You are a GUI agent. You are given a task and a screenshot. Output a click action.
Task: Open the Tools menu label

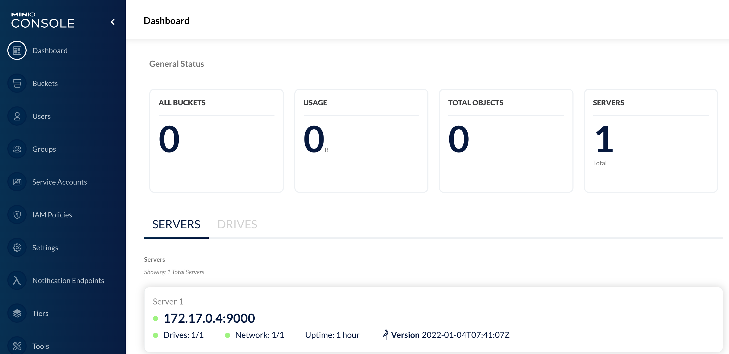click(x=40, y=346)
